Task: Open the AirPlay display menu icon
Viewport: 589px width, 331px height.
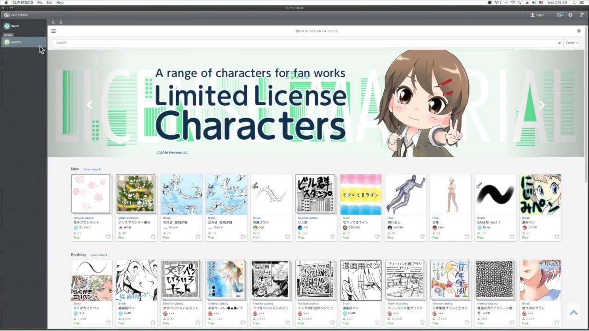Action: [x=520, y=3]
